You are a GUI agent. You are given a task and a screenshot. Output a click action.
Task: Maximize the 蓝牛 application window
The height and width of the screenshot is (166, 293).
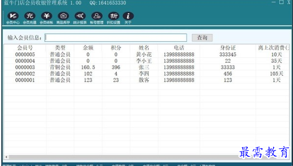(x=282, y=2)
